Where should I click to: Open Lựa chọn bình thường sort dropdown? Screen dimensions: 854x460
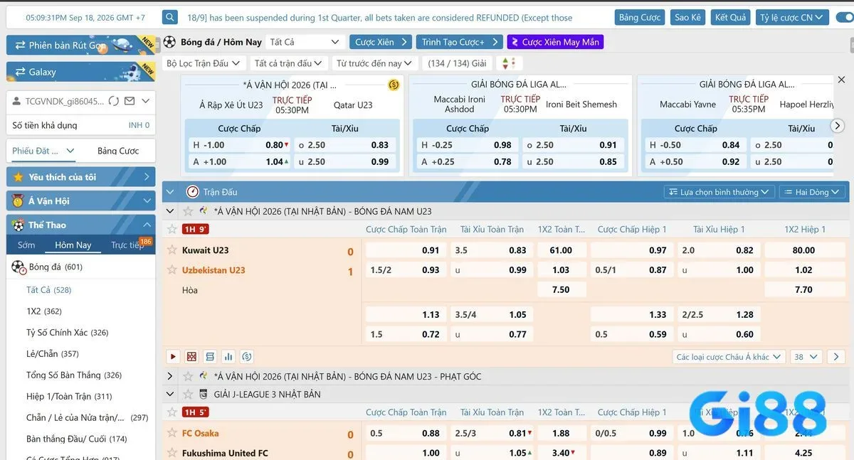719,192
